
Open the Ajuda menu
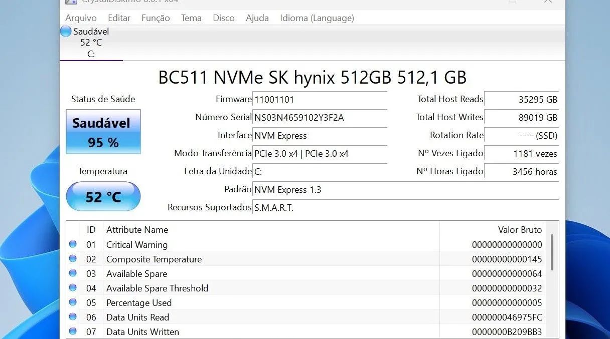coord(257,18)
